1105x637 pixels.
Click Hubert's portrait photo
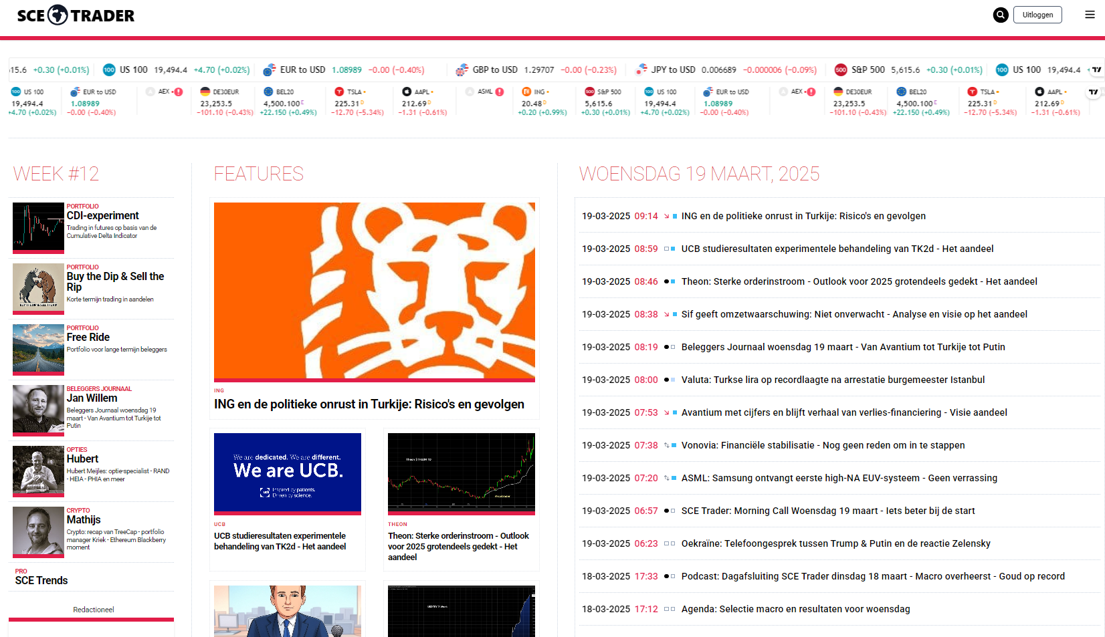(38, 471)
